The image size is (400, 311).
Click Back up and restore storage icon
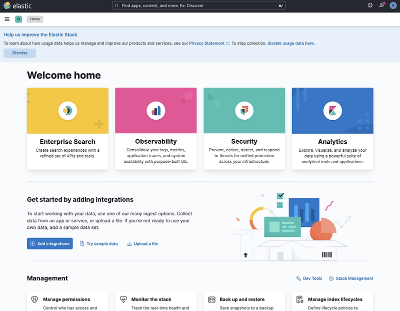point(211,299)
